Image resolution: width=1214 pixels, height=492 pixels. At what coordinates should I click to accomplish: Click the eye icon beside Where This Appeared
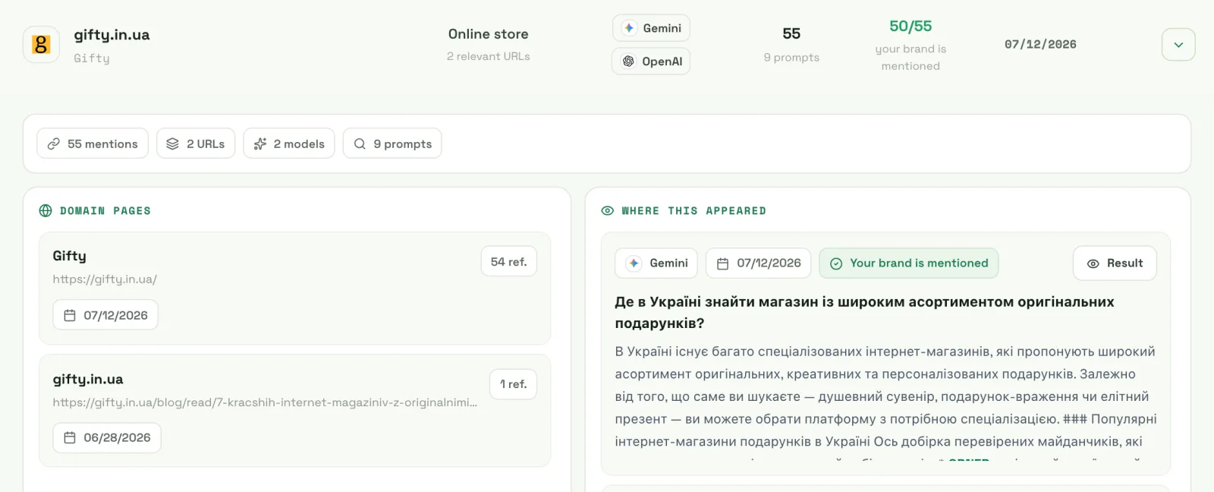pos(607,210)
